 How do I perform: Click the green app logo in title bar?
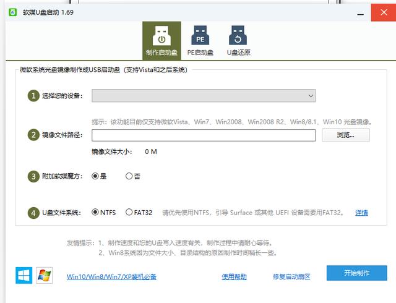tap(12, 11)
